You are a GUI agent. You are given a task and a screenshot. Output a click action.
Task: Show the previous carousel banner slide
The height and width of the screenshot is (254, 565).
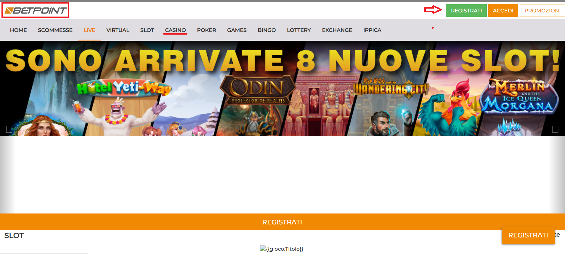pos(9,129)
